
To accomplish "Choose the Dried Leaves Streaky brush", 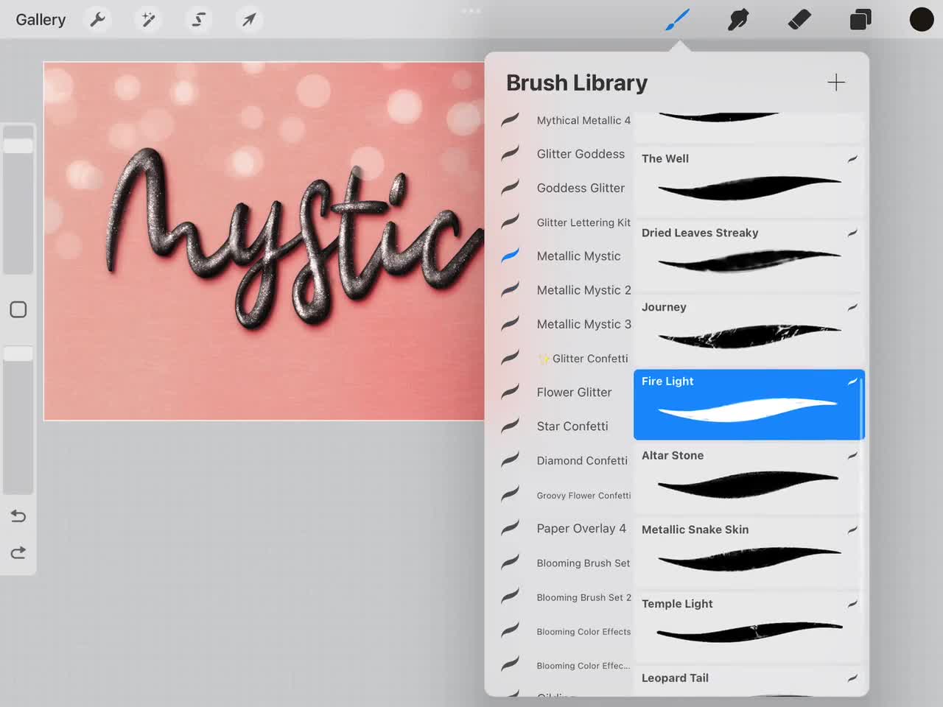I will coord(749,256).
